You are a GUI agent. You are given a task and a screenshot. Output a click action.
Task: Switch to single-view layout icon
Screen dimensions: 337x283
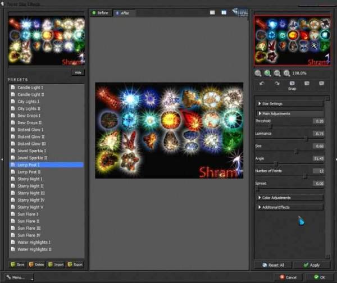click(x=212, y=12)
